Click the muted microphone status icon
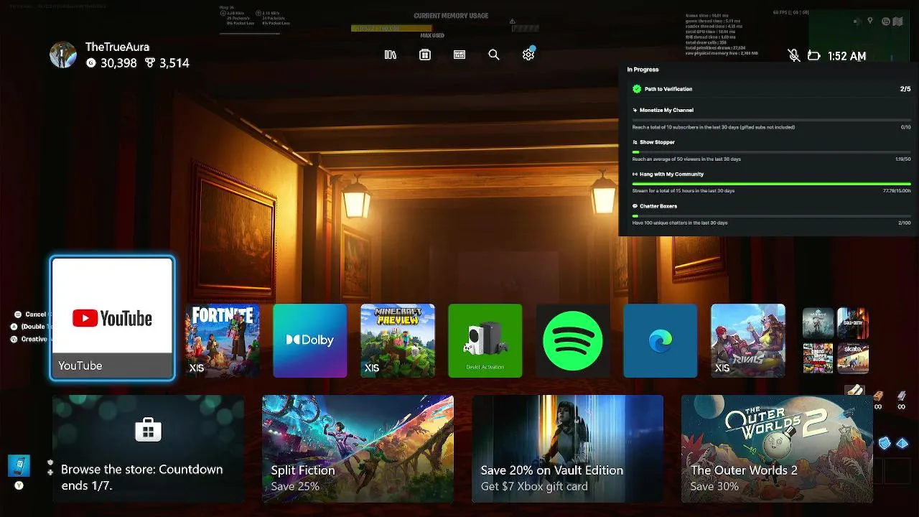919x517 pixels. (793, 55)
